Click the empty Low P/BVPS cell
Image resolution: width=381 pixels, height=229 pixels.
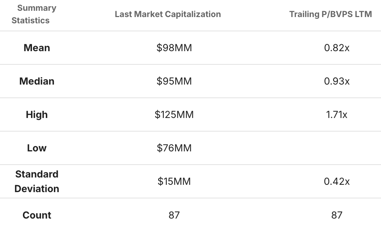(x=337, y=148)
